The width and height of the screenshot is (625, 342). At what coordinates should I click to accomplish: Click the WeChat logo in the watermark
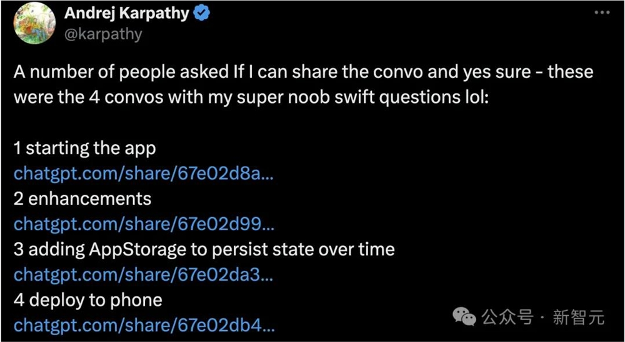[465, 317]
